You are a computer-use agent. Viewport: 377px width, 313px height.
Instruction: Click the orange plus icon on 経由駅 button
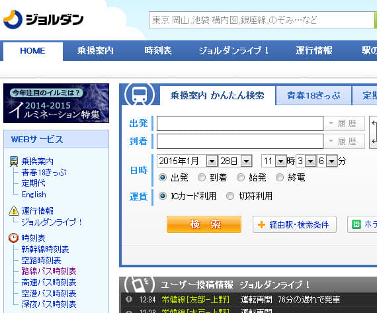click(261, 225)
